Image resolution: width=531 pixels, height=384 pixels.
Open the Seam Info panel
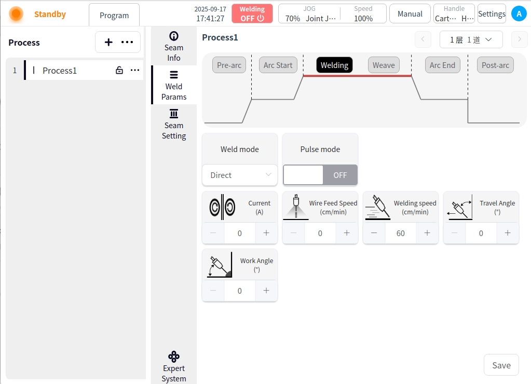(x=173, y=46)
